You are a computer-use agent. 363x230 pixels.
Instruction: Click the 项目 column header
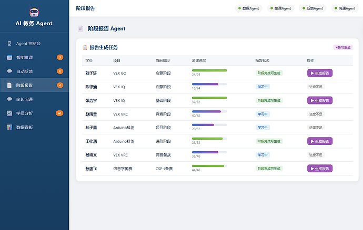(x=117, y=60)
